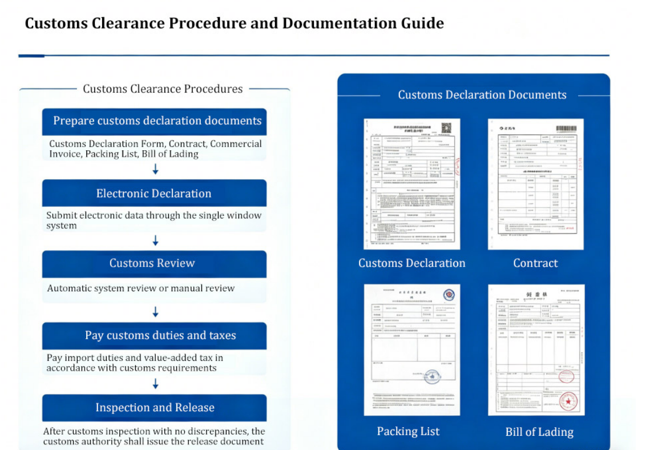Viewport: 654px width, 450px height.
Task: Click the barcode on the Contract document
Action: 566,128
